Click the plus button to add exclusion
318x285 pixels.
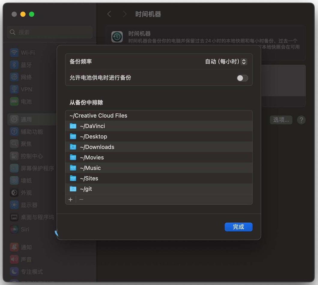pyautogui.click(x=71, y=200)
